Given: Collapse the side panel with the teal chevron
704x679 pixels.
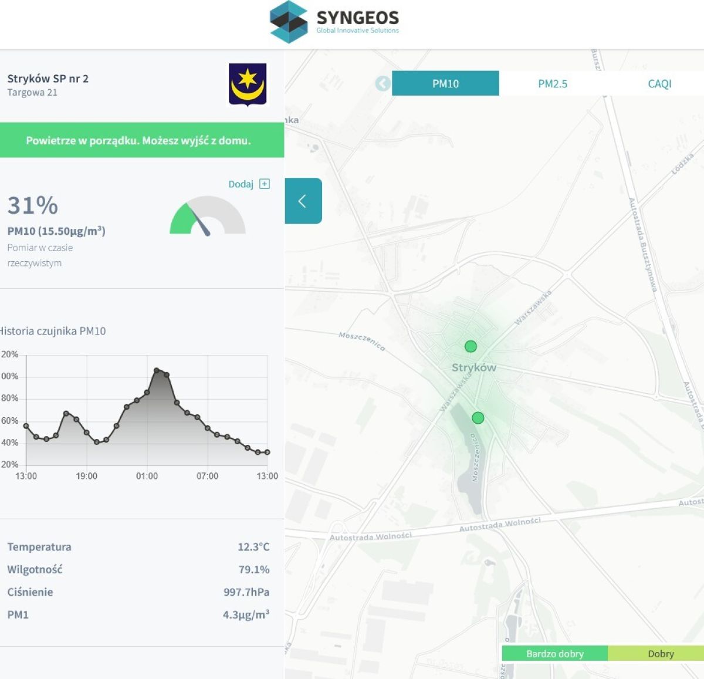Looking at the screenshot, I should click(x=303, y=201).
